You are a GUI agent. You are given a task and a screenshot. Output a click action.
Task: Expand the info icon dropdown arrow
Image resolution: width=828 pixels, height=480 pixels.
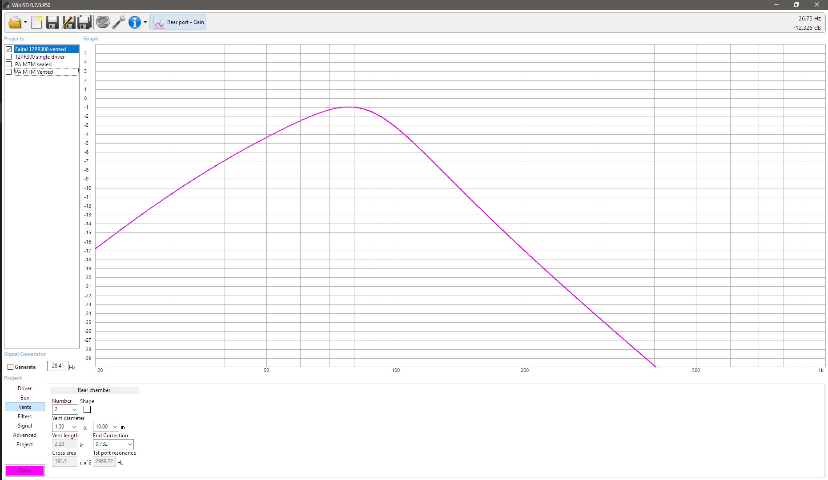coord(145,22)
